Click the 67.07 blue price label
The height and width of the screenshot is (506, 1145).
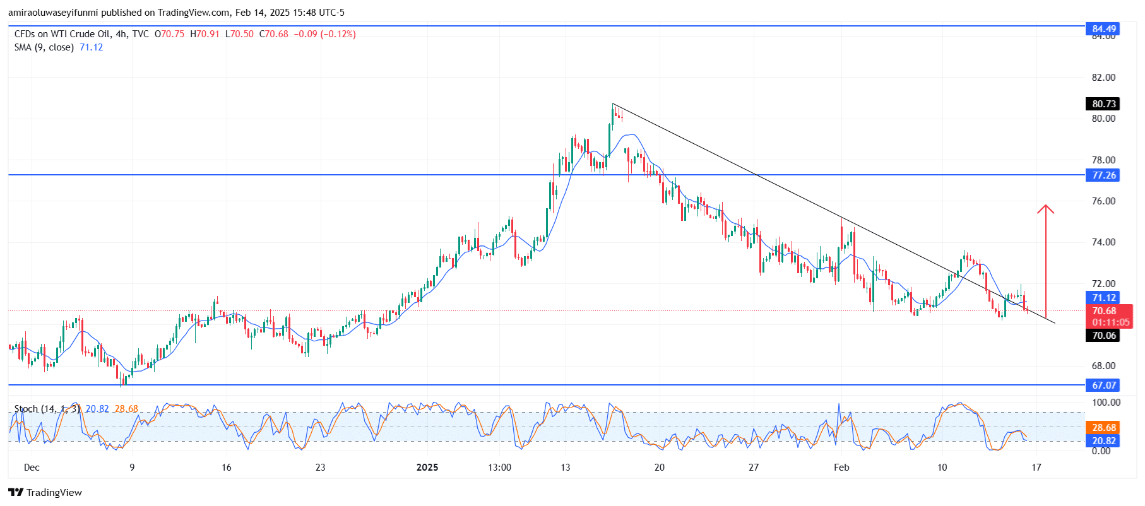(1103, 385)
